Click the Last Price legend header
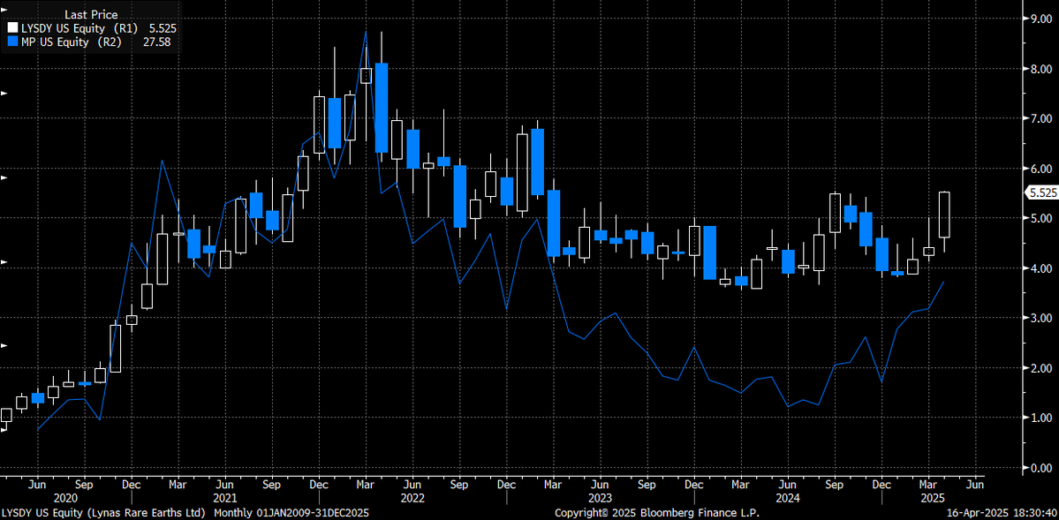1059x520 pixels. click(91, 14)
